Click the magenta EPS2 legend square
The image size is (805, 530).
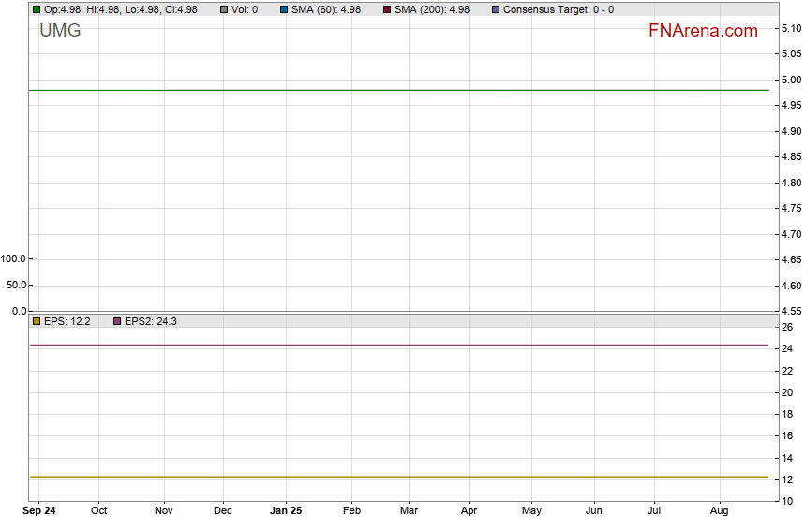(x=117, y=321)
